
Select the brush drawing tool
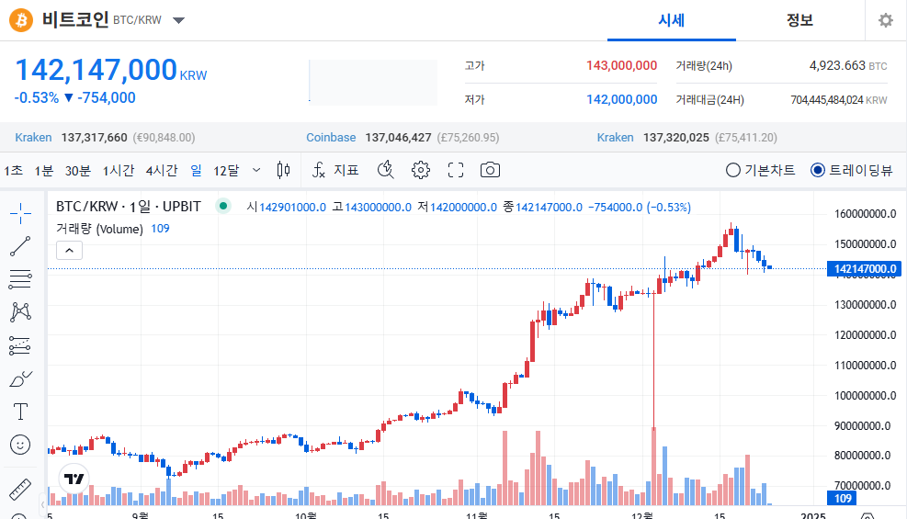pyautogui.click(x=21, y=378)
